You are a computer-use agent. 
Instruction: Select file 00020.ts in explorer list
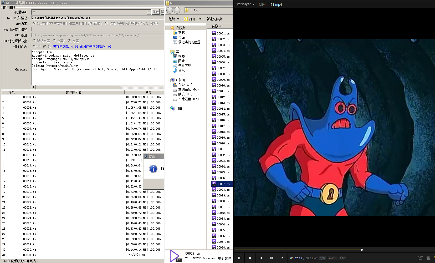pos(221,143)
